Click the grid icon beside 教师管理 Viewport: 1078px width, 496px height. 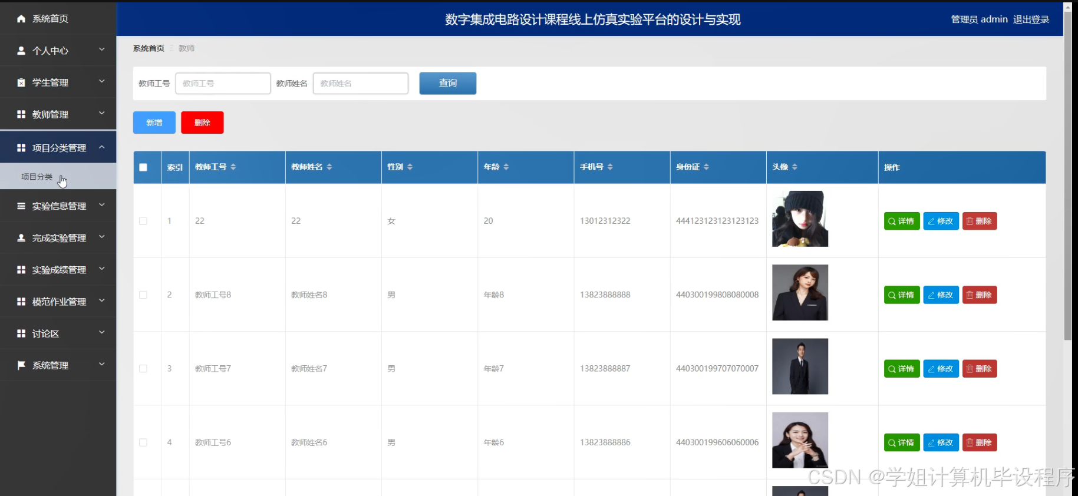pyautogui.click(x=21, y=114)
